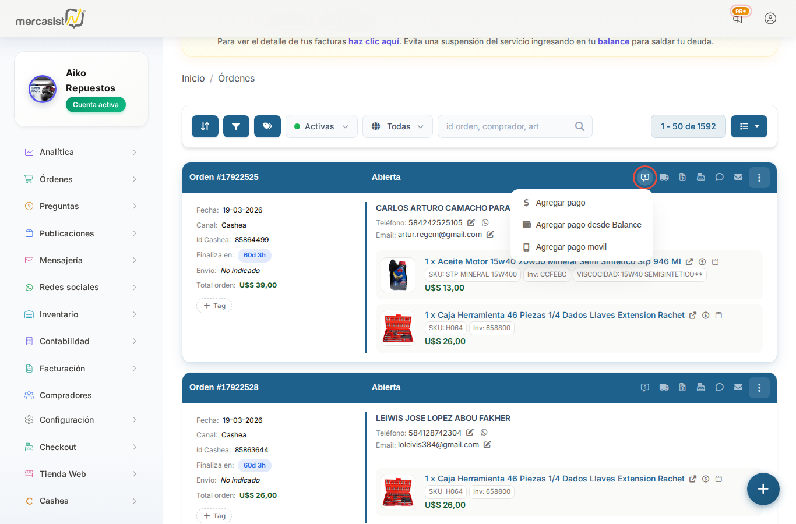The width and height of the screenshot is (796, 524).
Task: Open the filter funnel icon in the toolbar
Action: [236, 126]
